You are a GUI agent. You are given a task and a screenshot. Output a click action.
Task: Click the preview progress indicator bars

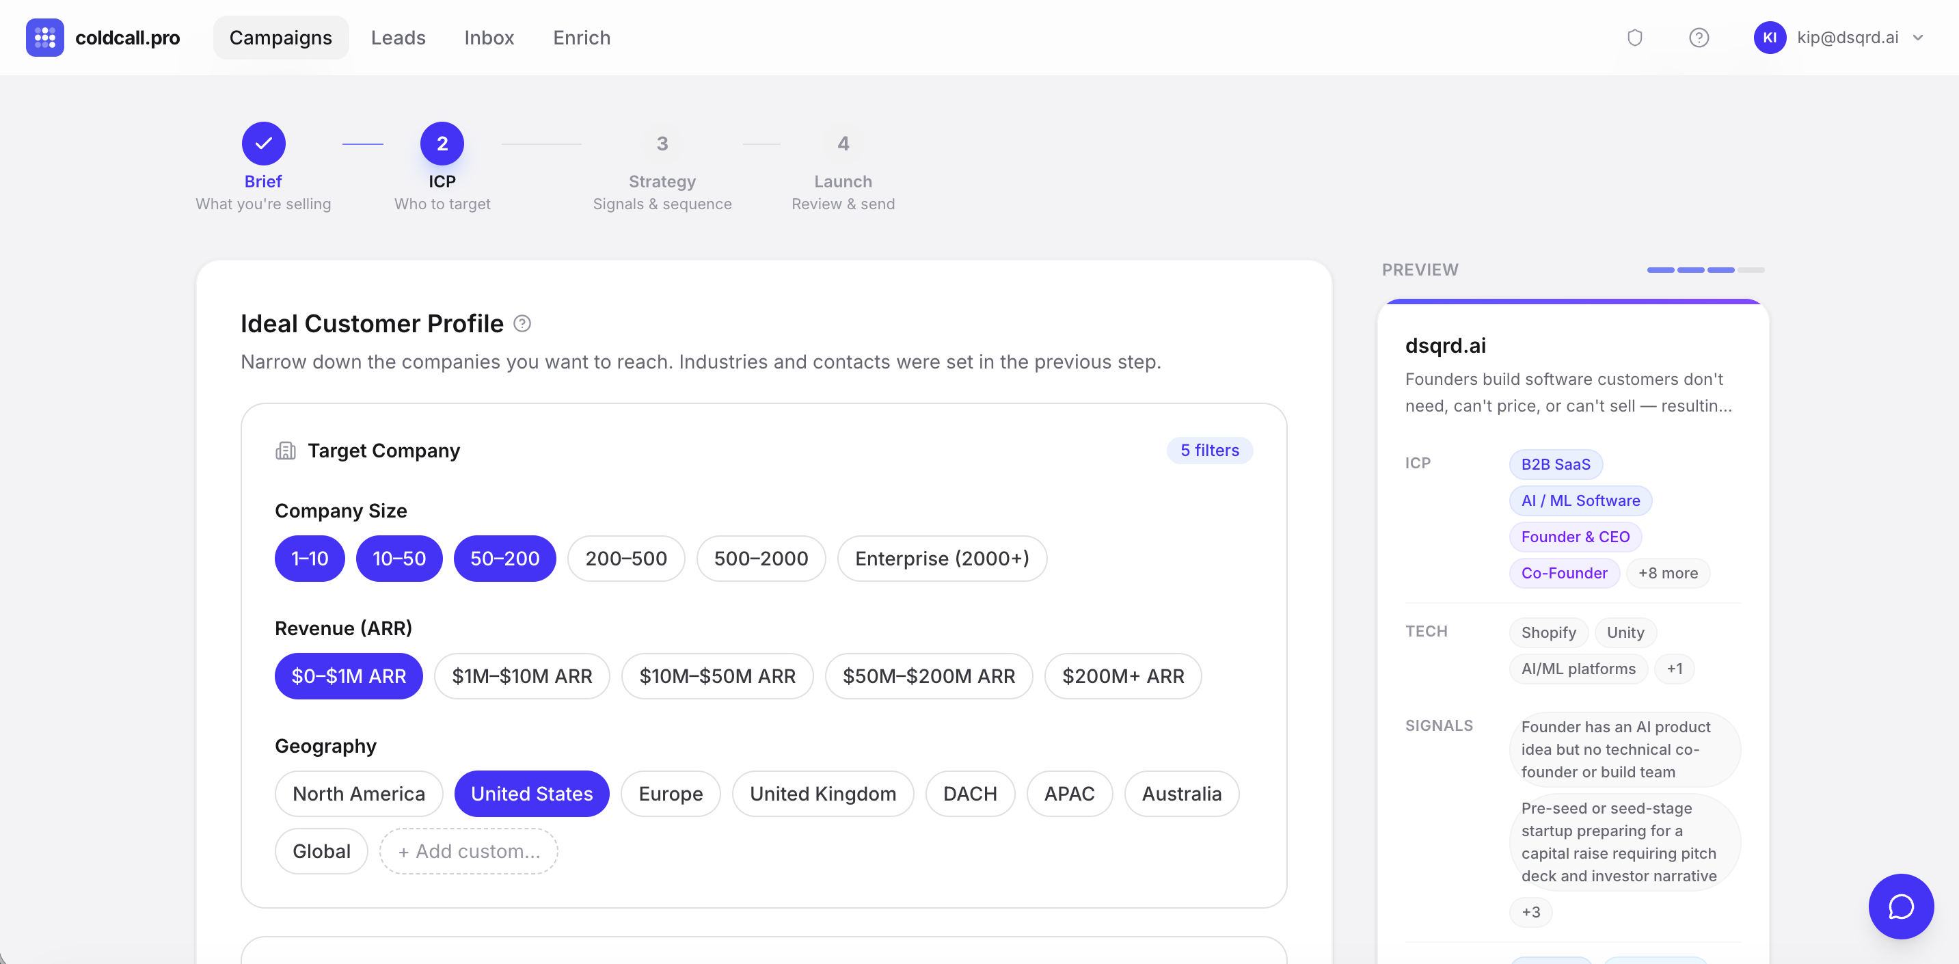1705,270
